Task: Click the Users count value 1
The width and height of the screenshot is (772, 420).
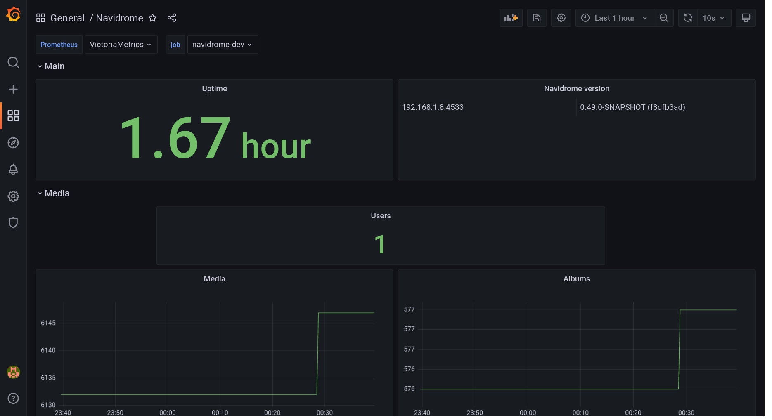Action: 380,244
